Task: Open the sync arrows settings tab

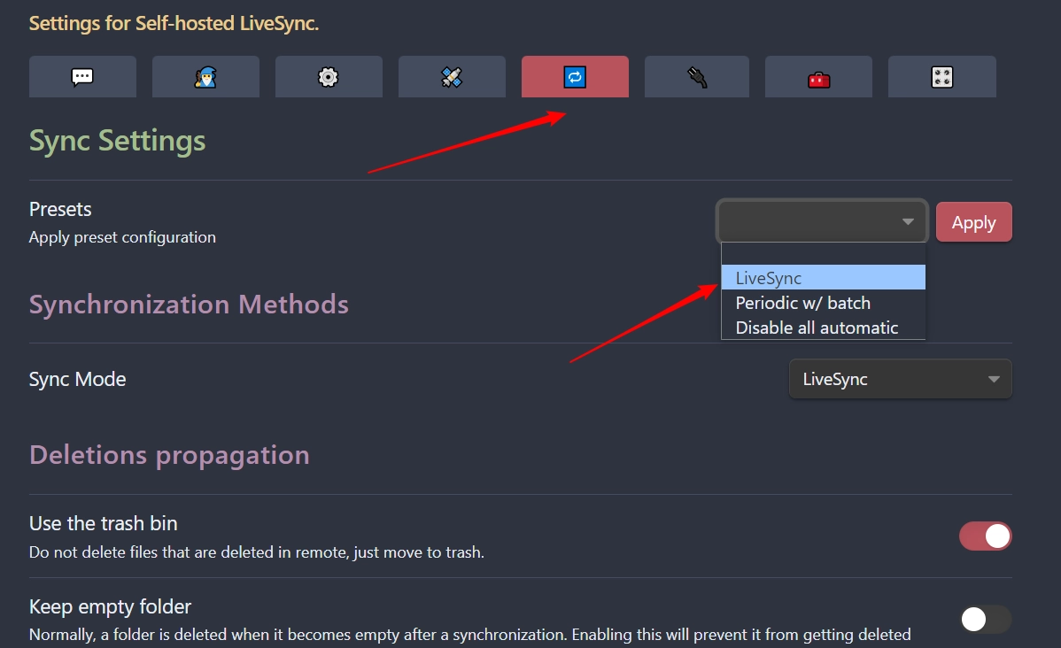Action: (x=575, y=76)
